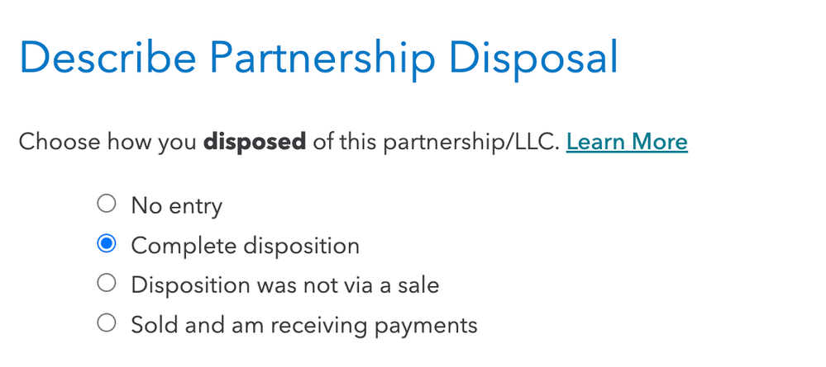826x367 pixels.
Task: Click the No entry label text
Action: (176, 205)
